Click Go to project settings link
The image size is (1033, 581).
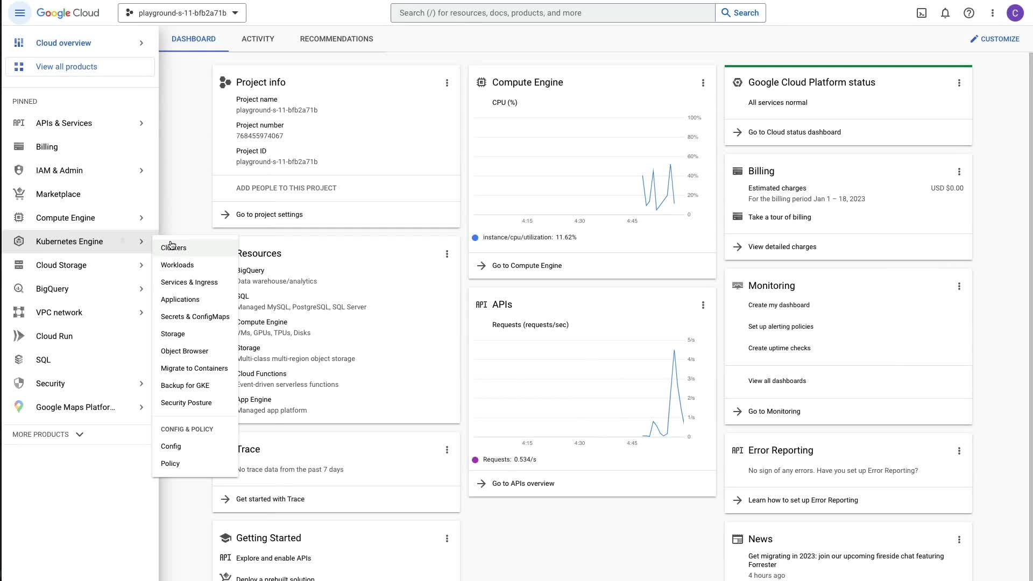pos(269,215)
